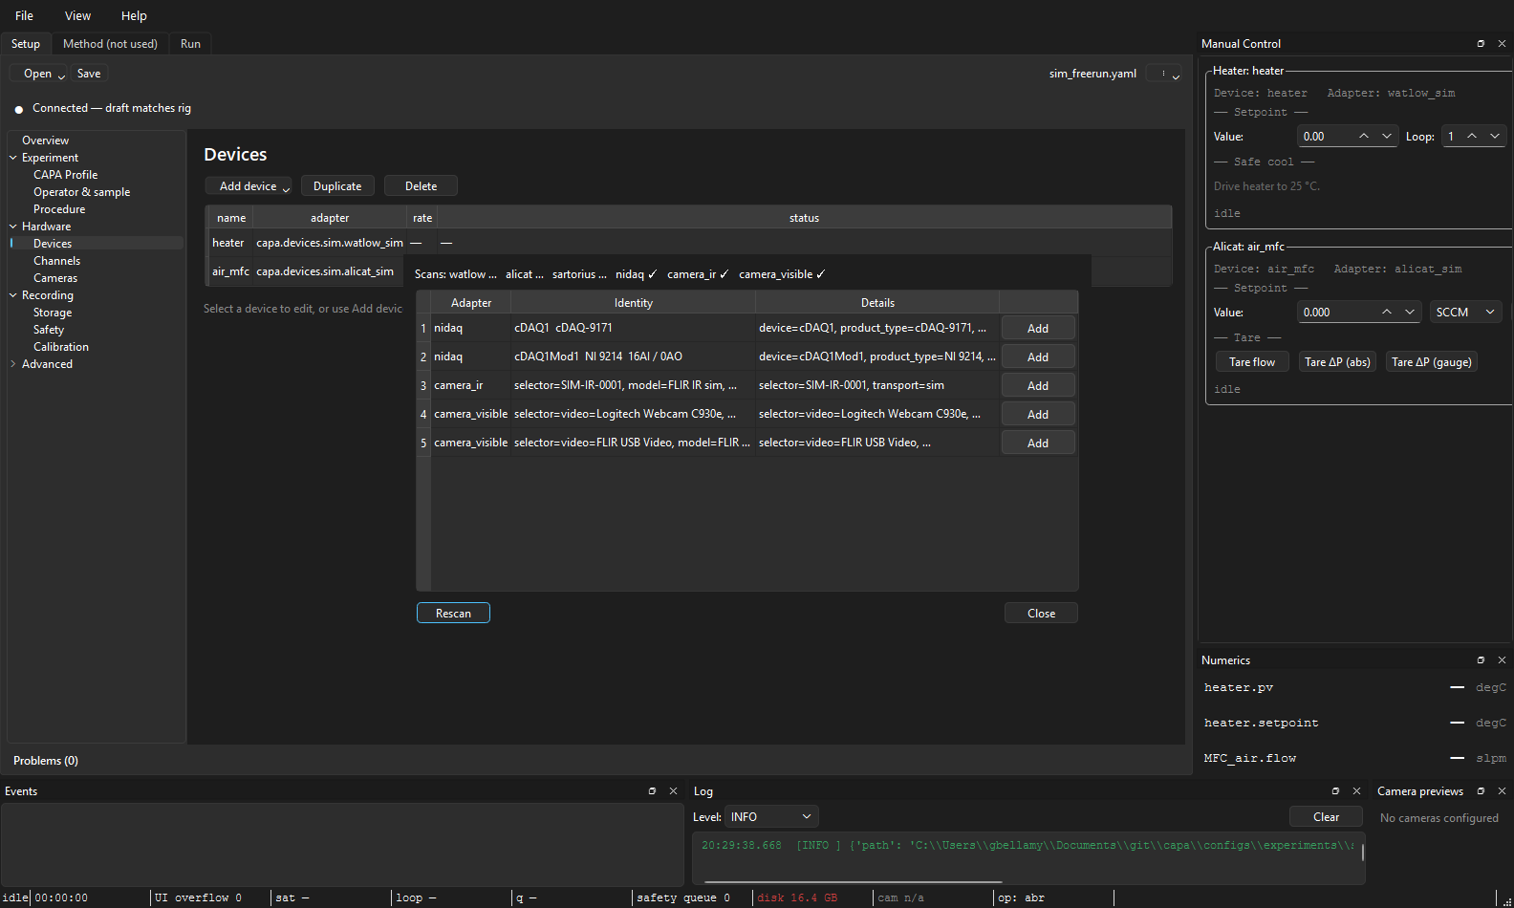Close the Log panel
This screenshot has width=1514, height=908.
click(1356, 791)
